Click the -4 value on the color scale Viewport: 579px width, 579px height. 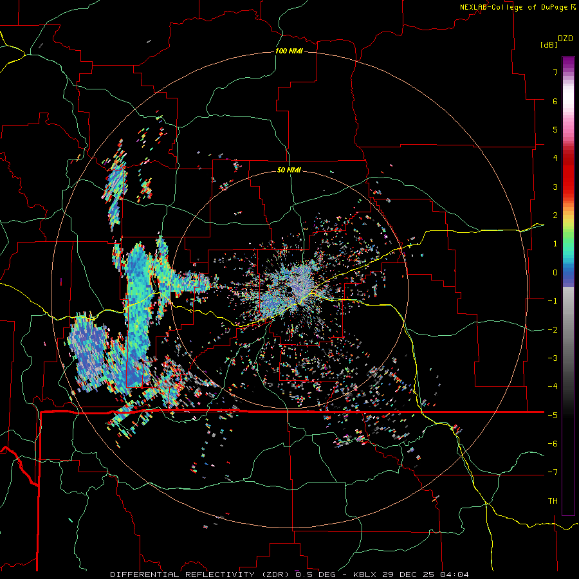(x=553, y=387)
